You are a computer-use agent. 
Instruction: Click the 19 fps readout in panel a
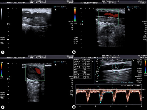pyautogui.click(x=2, y=43)
